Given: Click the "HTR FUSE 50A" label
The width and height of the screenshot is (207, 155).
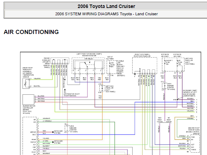Looking at the screenshot, I should pyautogui.click(x=112, y=65).
